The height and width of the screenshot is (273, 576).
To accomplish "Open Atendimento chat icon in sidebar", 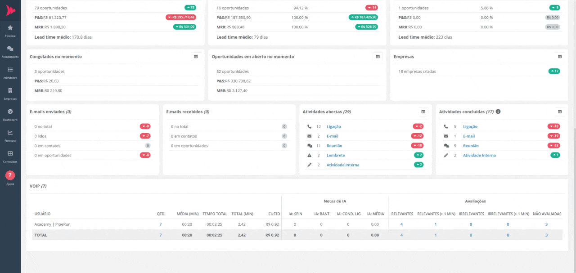I will pyautogui.click(x=10, y=49).
